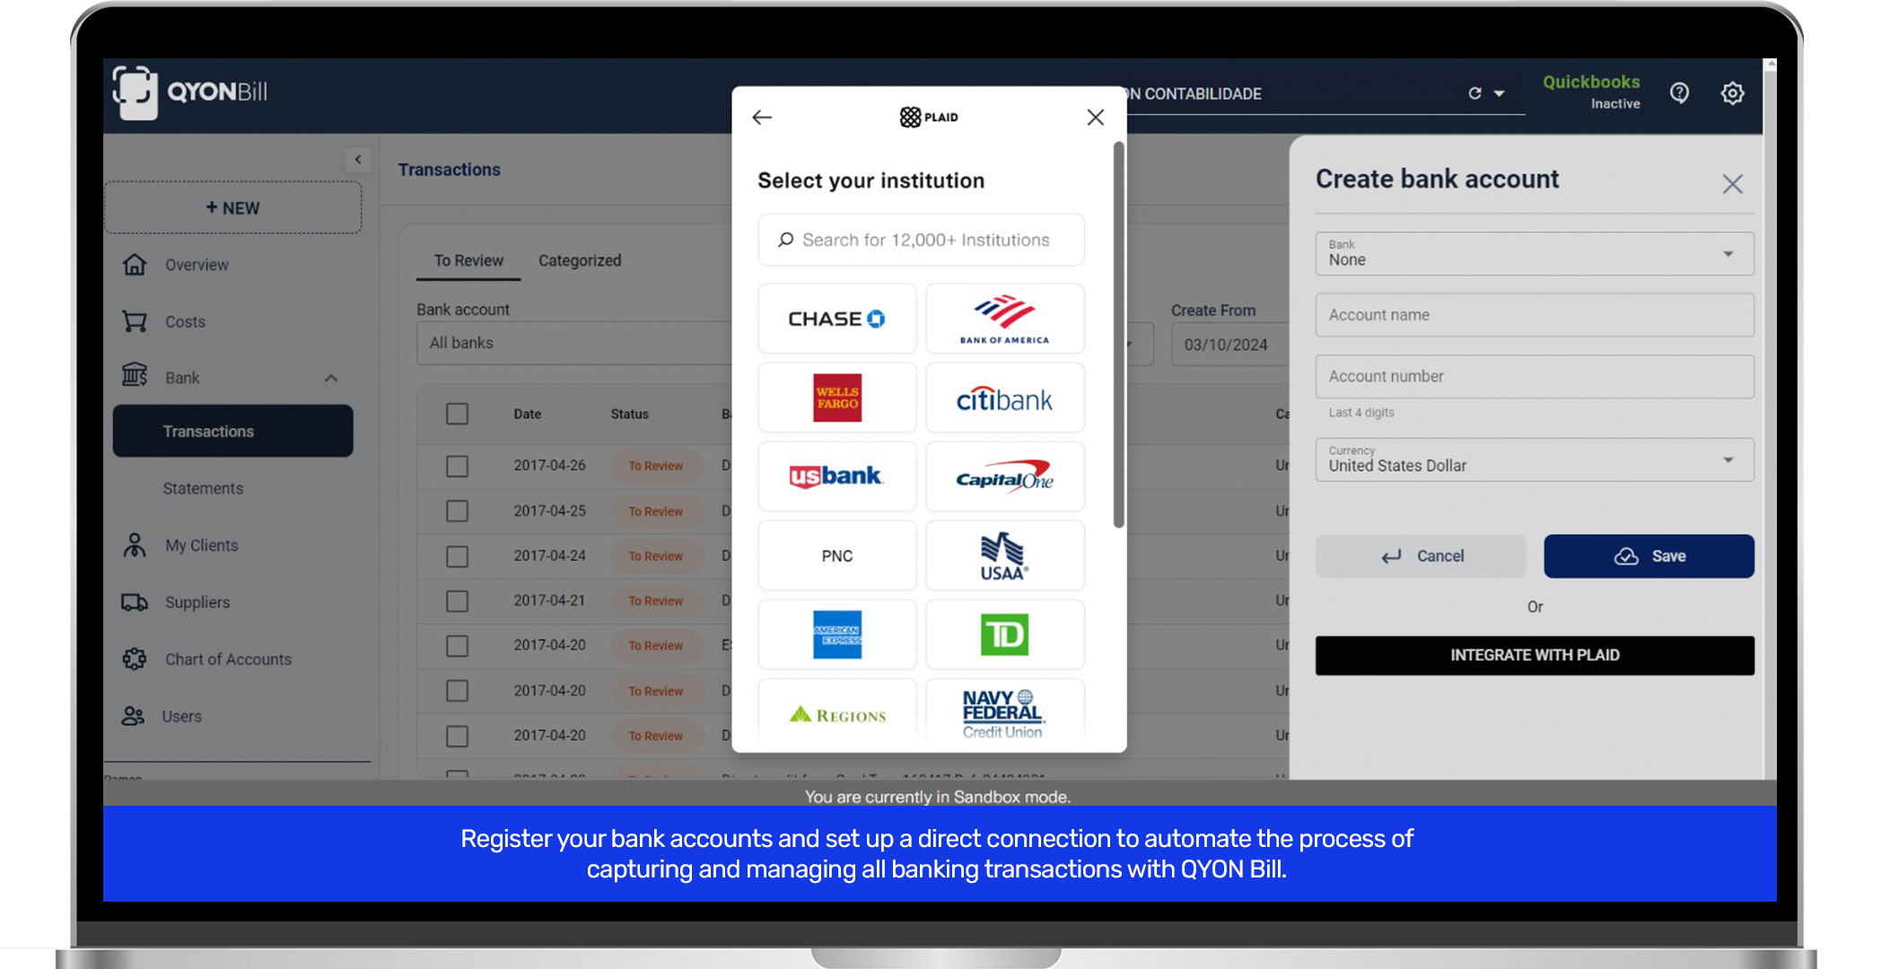Select the TD bank logo

[1004, 634]
